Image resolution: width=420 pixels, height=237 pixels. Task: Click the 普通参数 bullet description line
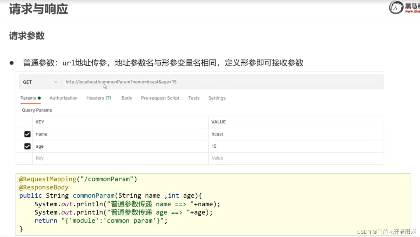pos(163,63)
